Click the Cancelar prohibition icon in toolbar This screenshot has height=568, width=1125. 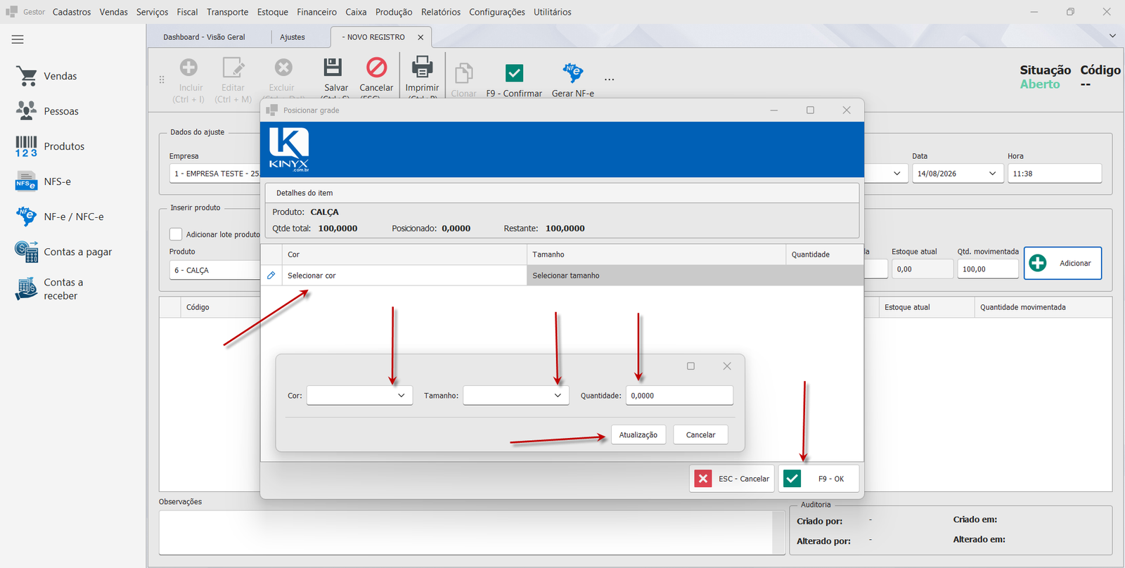[377, 67]
